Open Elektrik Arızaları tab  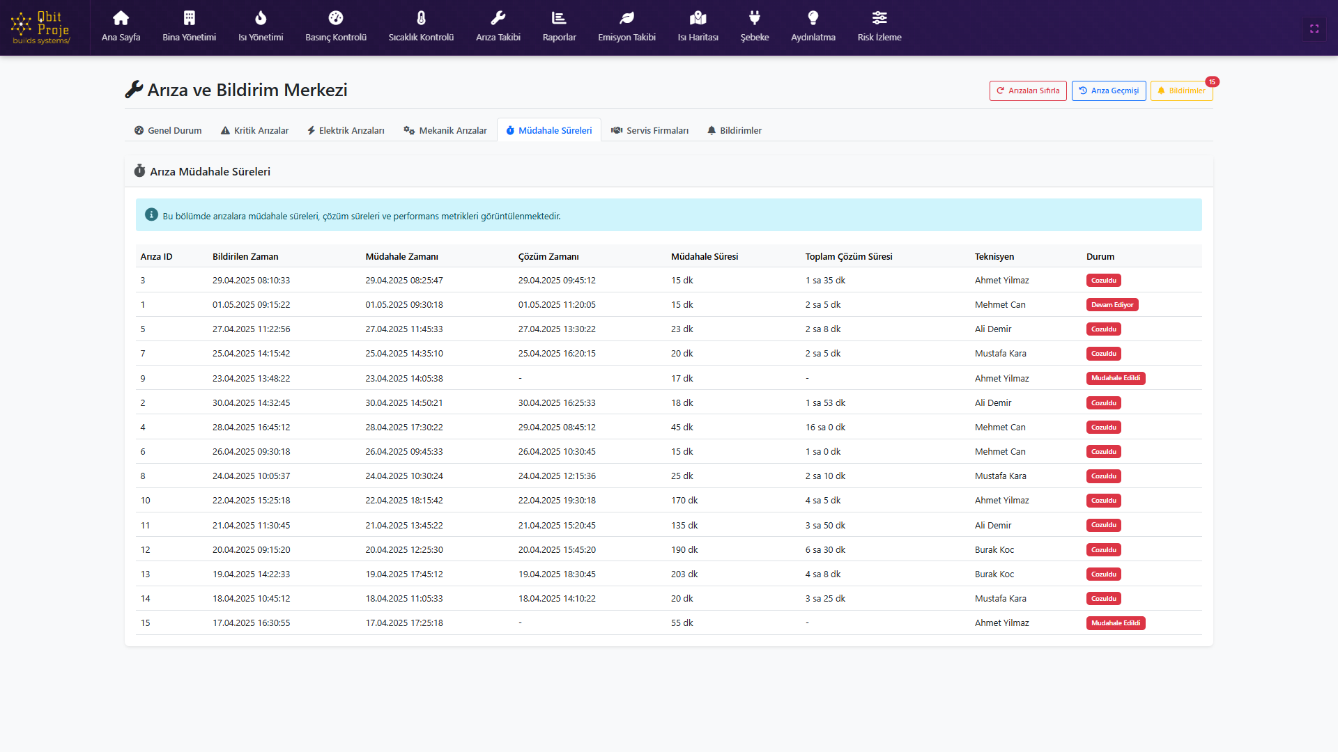pyautogui.click(x=346, y=130)
